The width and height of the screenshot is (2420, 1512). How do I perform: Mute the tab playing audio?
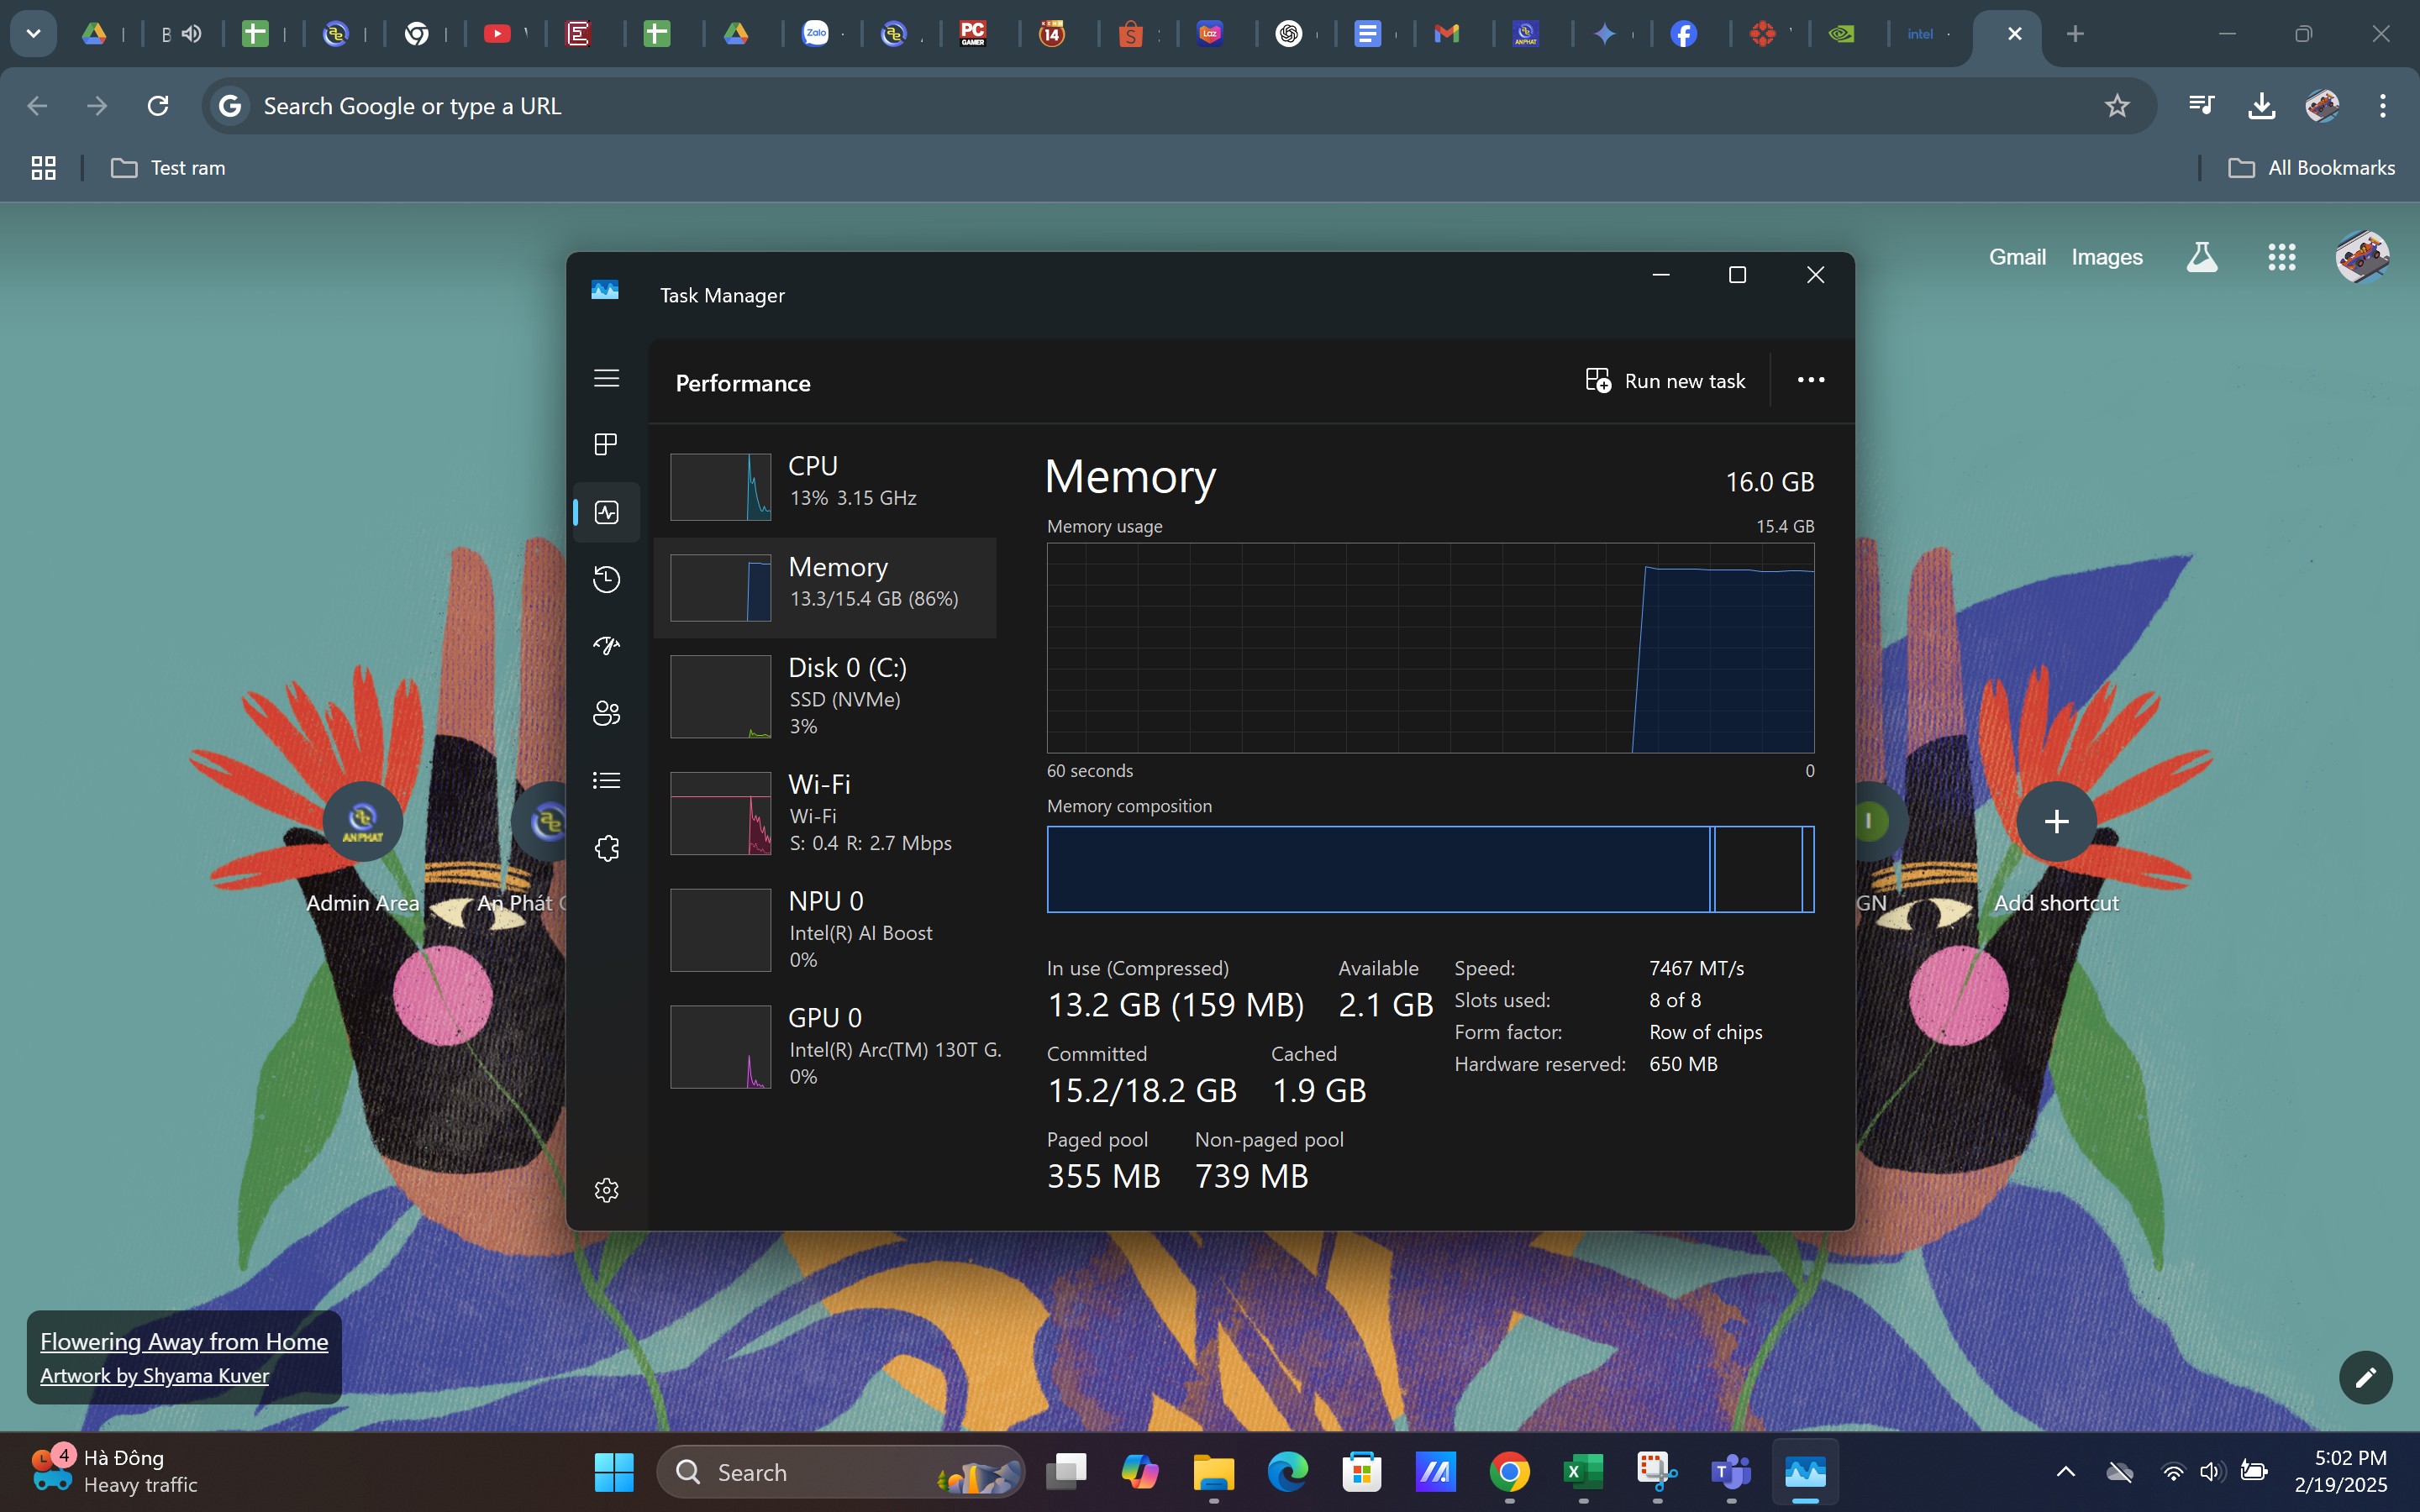coord(191,34)
